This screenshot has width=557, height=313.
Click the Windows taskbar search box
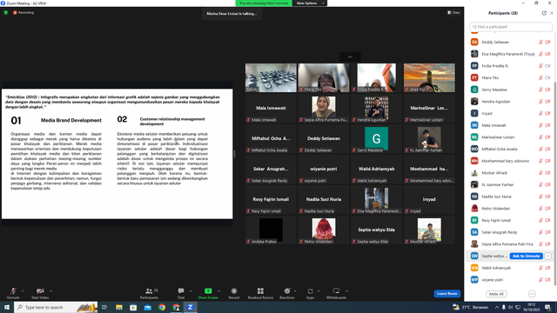(56, 307)
